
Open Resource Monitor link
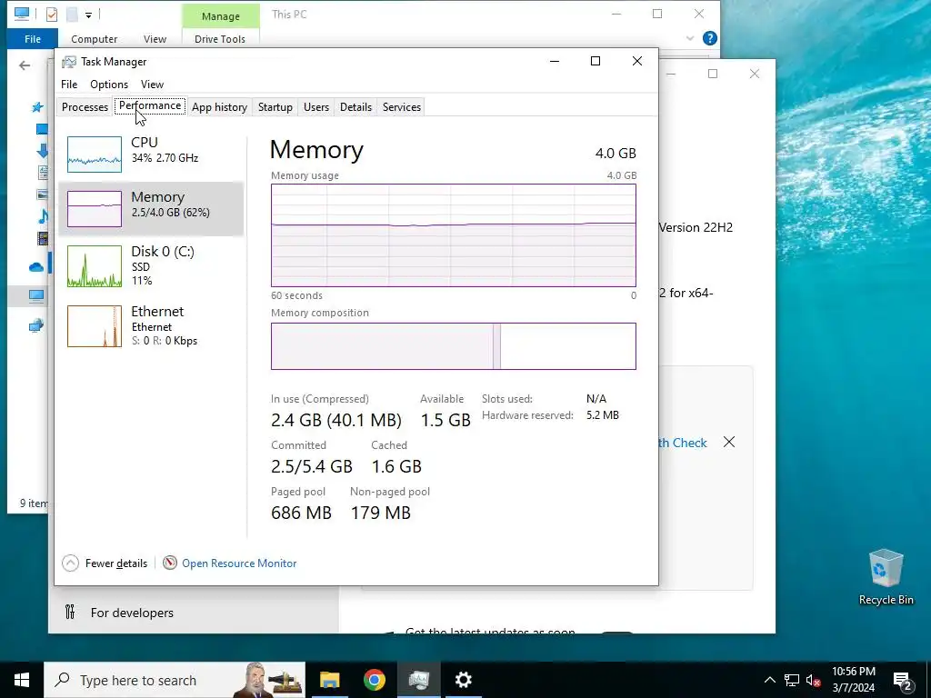coord(239,563)
